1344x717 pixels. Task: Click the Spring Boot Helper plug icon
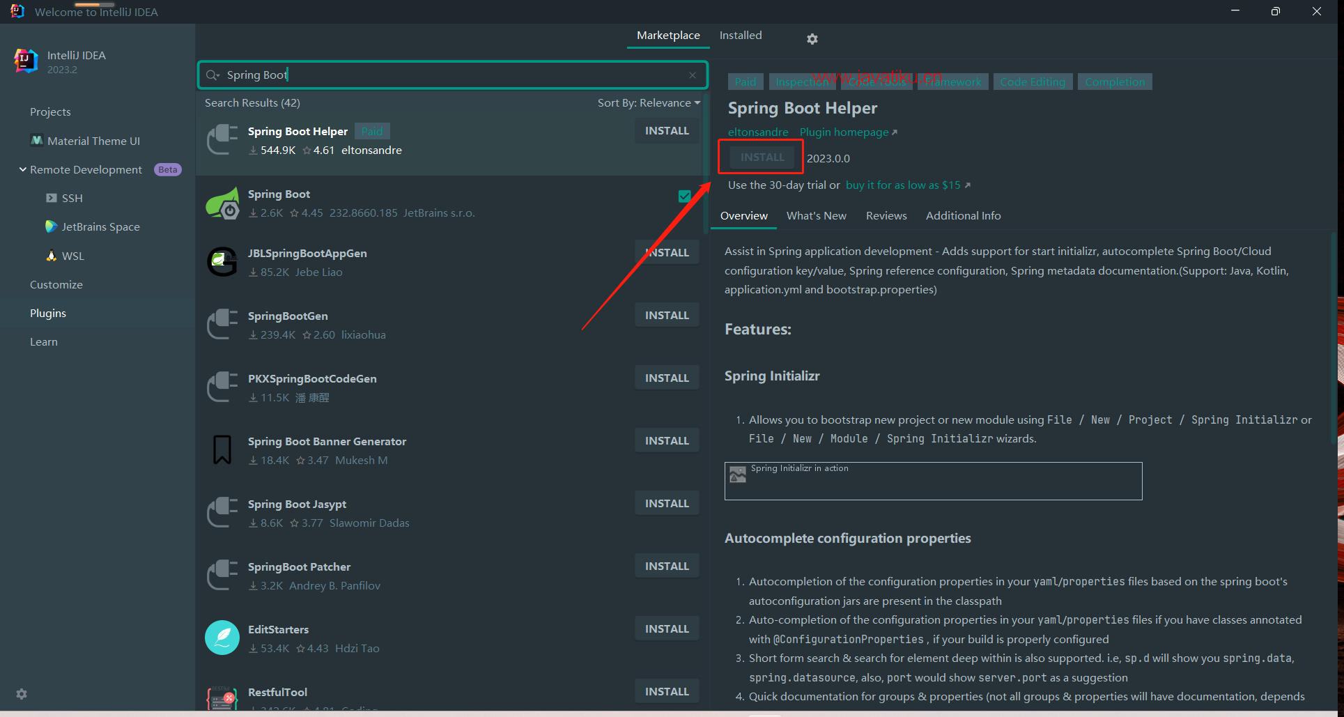click(x=222, y=139)
